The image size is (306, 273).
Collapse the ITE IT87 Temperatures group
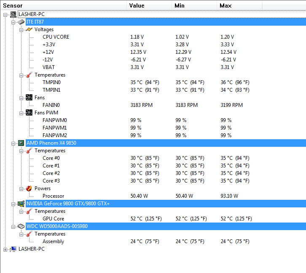(x=21, y=75)
